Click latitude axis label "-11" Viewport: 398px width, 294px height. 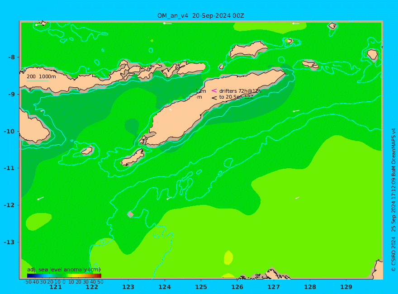coord(9,168)
